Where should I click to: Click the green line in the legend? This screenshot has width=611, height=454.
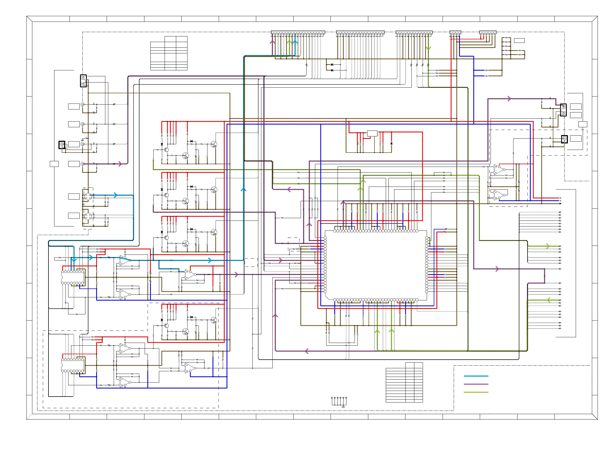[476, 392]
